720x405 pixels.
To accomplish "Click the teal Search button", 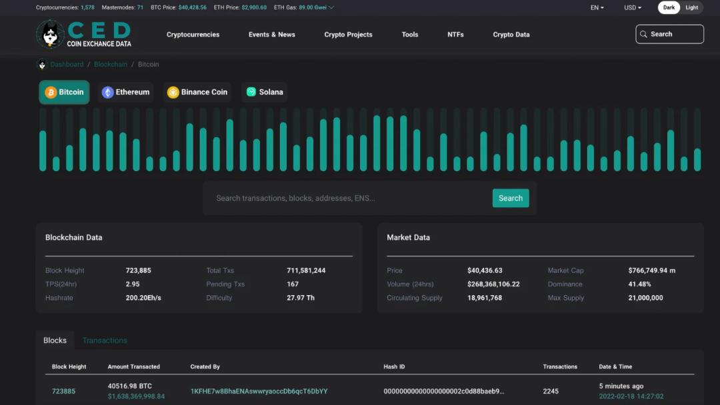I will [x=511, y=198].
